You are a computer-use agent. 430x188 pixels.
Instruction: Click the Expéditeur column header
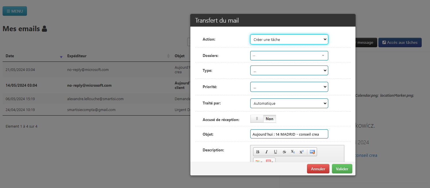tap(77, 56)
